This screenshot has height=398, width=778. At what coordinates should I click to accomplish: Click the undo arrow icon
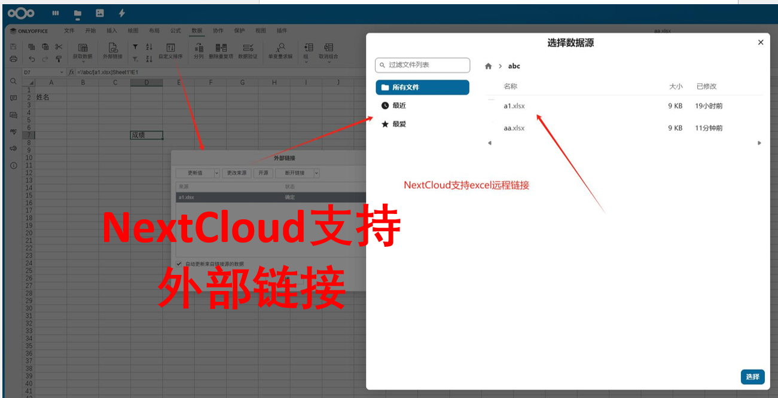click(x=32, y=59)
